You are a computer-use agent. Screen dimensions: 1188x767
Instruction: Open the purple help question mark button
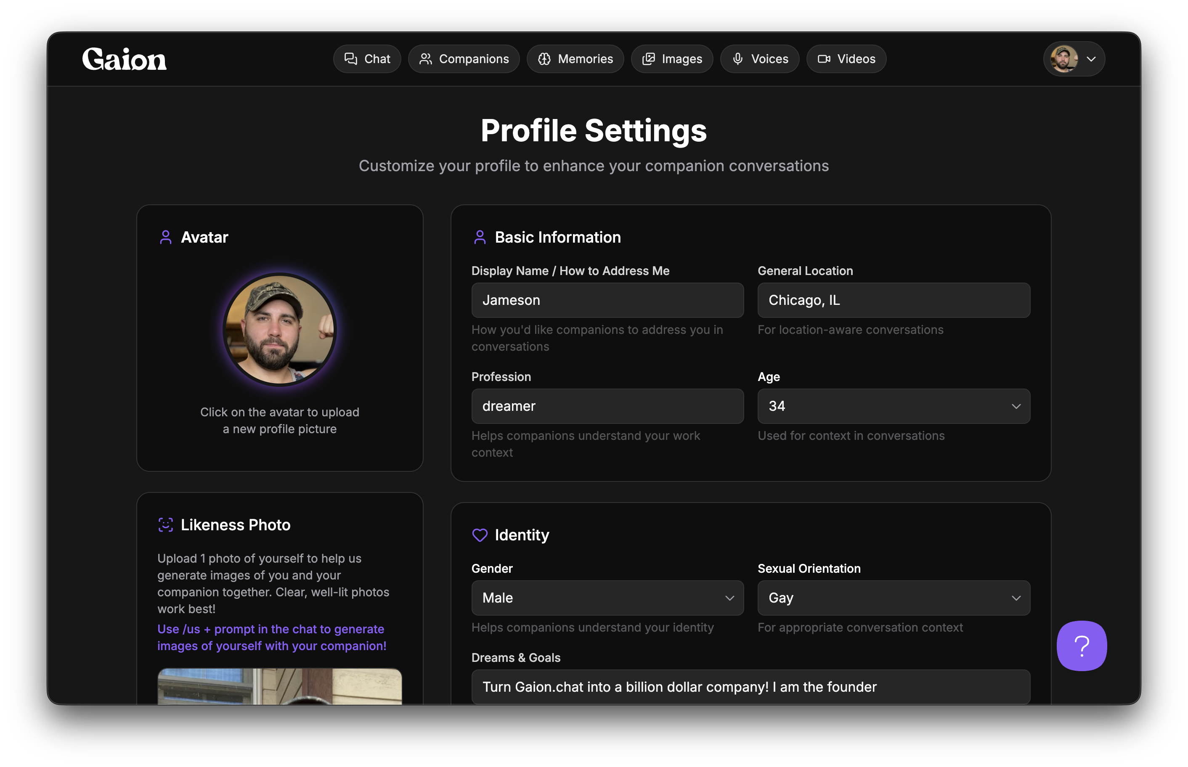pyautogui.click(x=1082, y=645)
